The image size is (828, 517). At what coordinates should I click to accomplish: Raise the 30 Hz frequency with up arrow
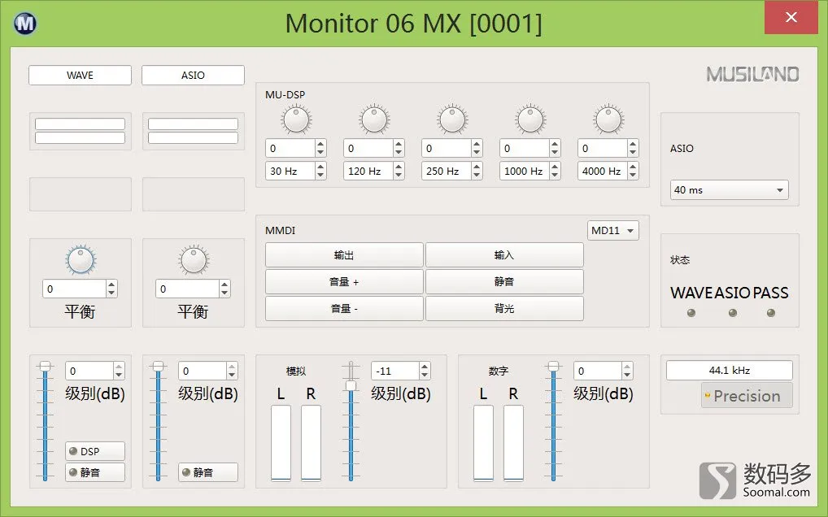[x=320, y=167]
